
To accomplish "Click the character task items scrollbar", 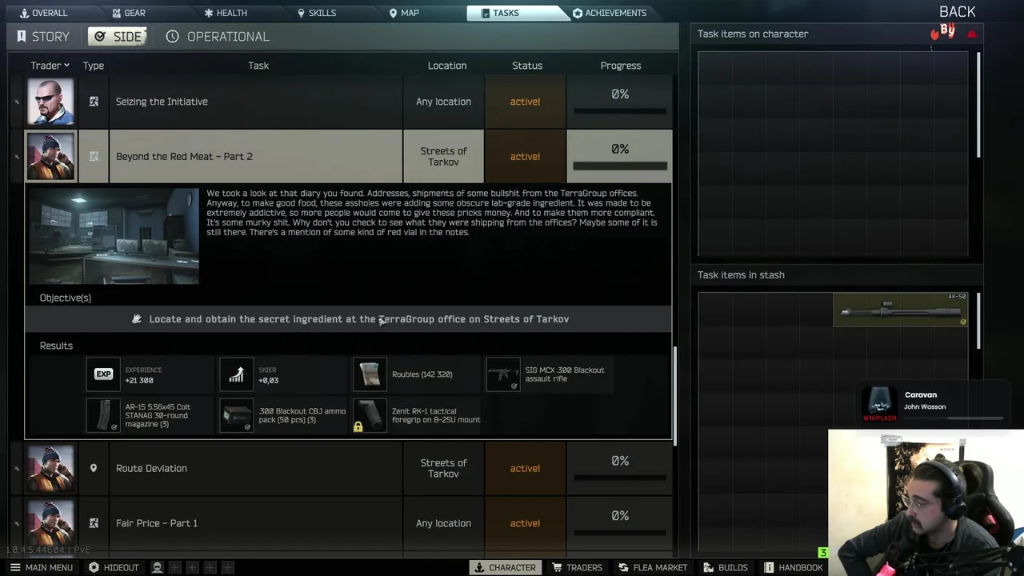I will coord(978,104).
